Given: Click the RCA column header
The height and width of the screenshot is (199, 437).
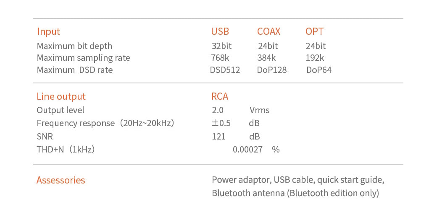Looking at the screenshot, I should (x=220, y=96).
